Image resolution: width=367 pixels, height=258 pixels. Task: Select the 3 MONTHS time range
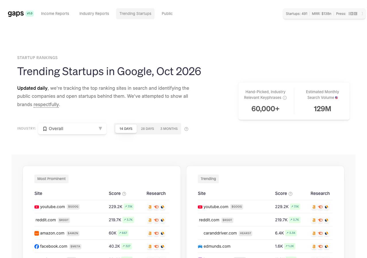169,129
